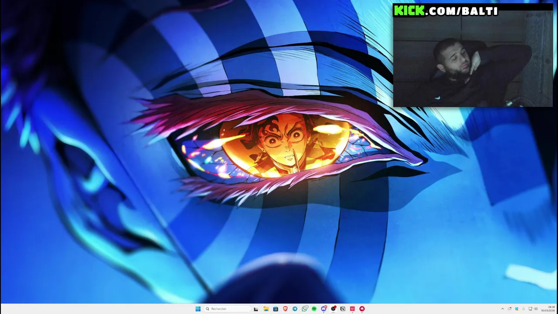This screenshot has width=558, height=314.
Task: Open the Windows Security tray icon
Action: pos(517,309)
